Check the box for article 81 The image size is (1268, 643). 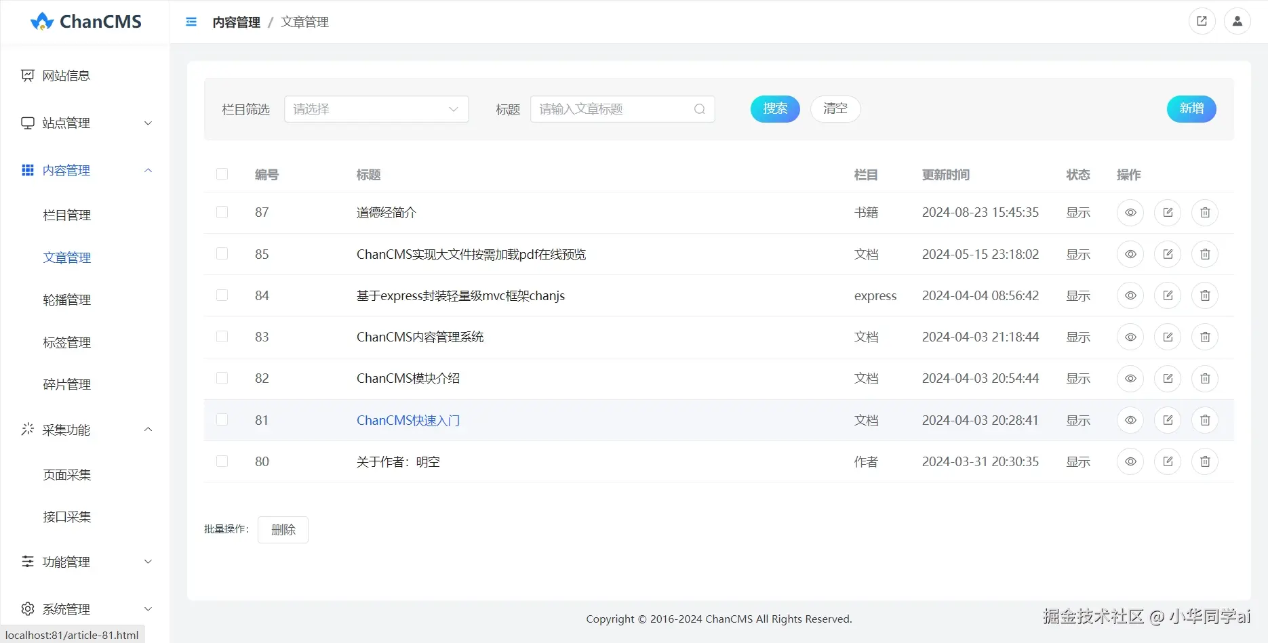tap(222, 419)
